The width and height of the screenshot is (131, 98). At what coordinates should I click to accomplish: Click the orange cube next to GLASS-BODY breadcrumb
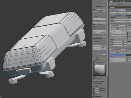[x=116, y=4]
